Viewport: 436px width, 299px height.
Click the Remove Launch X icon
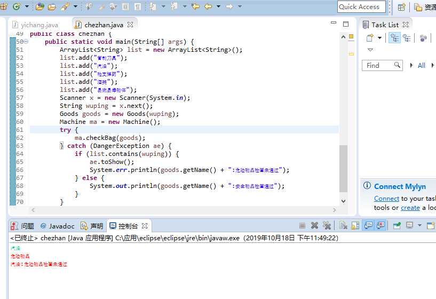point(314,225)
